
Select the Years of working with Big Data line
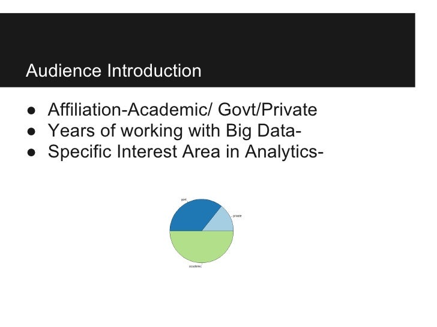click(175, 131)
